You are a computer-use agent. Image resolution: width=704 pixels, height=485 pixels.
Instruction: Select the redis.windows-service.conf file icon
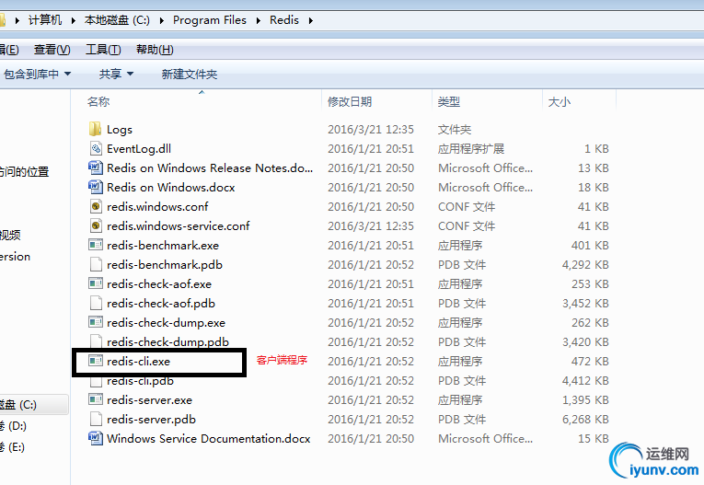[x=96, y=225]
